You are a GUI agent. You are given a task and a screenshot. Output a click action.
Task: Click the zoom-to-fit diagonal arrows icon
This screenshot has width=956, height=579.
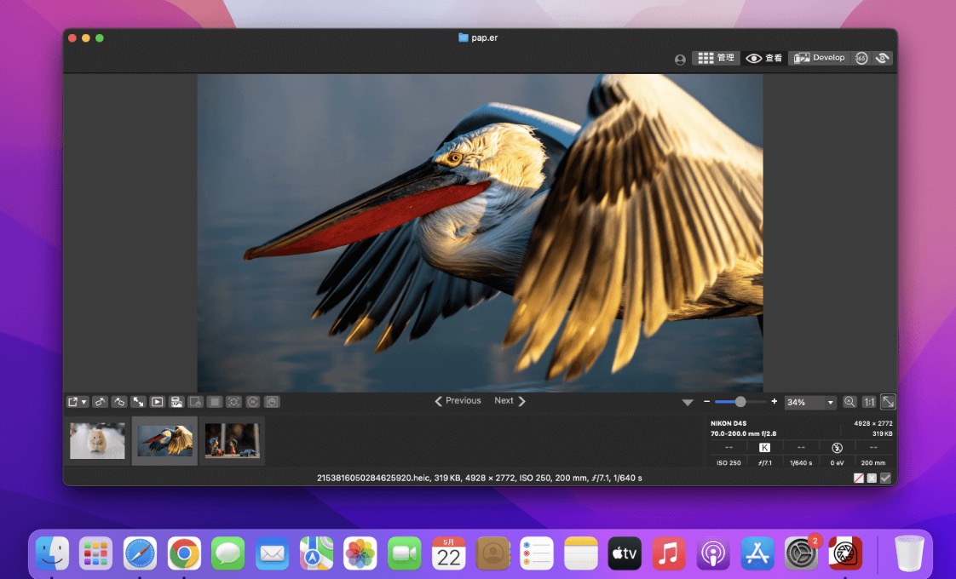click(888, 402)
